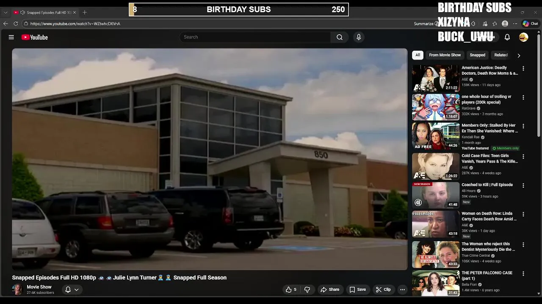Open options for Dentist Mysteriously video

tap(523, 245)
